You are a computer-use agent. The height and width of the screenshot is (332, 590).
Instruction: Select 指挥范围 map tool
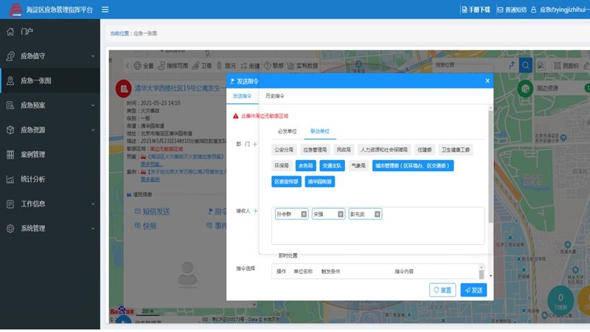coord(173,66)
